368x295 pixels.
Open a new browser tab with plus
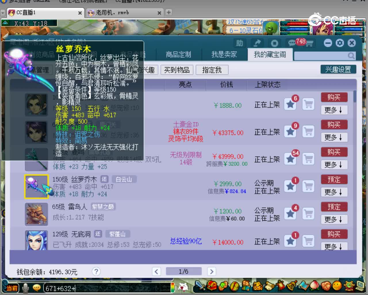pos(169,12)
